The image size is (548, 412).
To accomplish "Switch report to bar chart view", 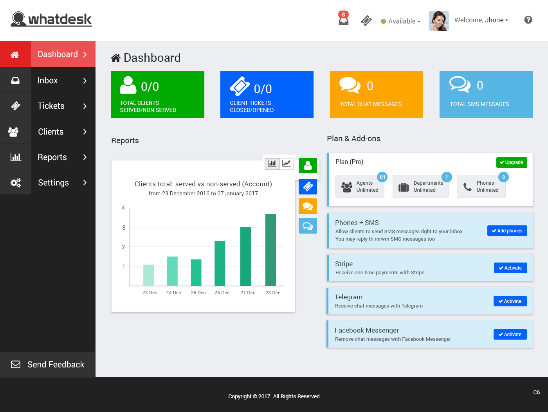I will click(272, 163).
